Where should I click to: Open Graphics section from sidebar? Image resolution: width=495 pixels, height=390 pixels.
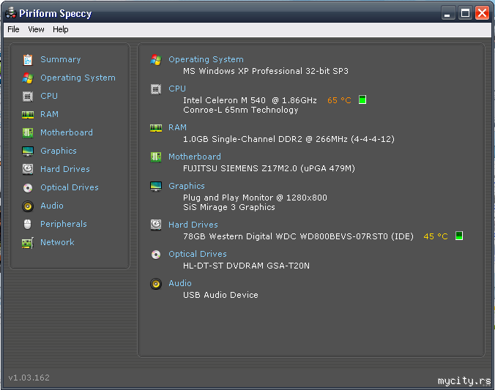tap(59, 151)
